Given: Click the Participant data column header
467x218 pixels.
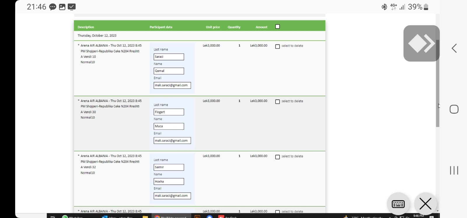Looking at the screenshot, I should (161, 27).
